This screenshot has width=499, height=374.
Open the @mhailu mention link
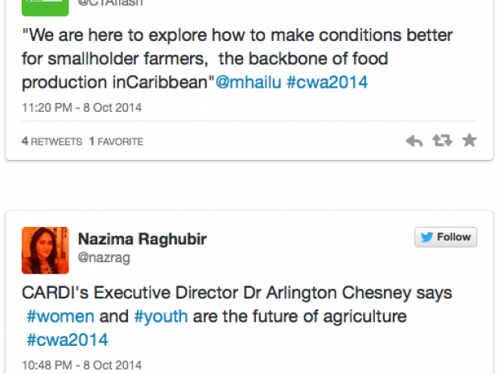coord(248,82)
